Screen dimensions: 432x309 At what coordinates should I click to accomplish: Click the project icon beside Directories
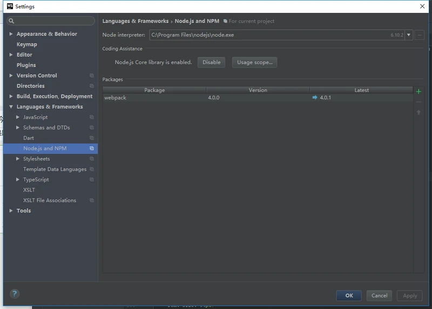pyautogui.click(x=92, y=86)
